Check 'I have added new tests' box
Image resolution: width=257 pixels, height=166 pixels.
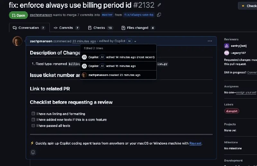pyautogui.click(x=33, y=120)
